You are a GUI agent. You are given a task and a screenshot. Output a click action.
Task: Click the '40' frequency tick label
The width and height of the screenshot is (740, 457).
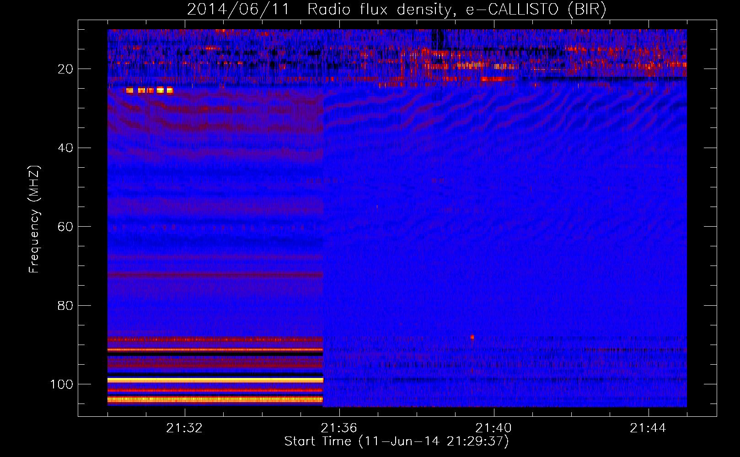[65, 148]
